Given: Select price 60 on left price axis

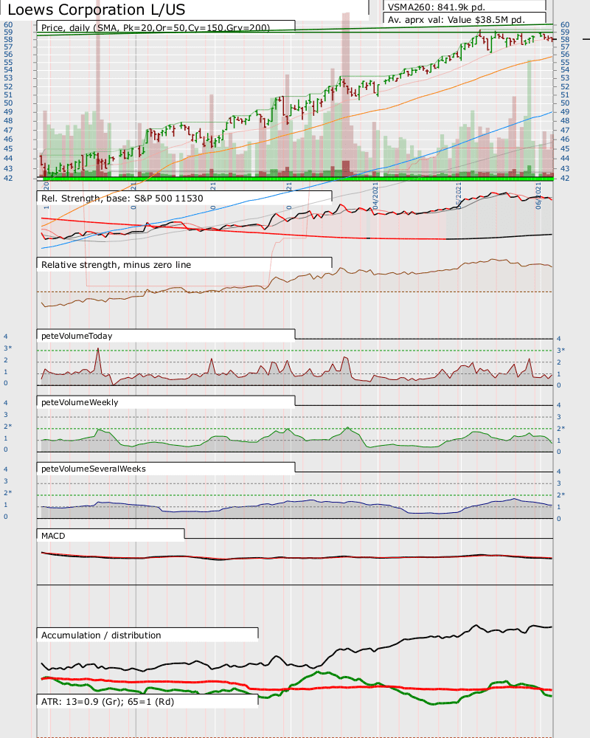Looking at the screenshot, I should pos(8,24).
